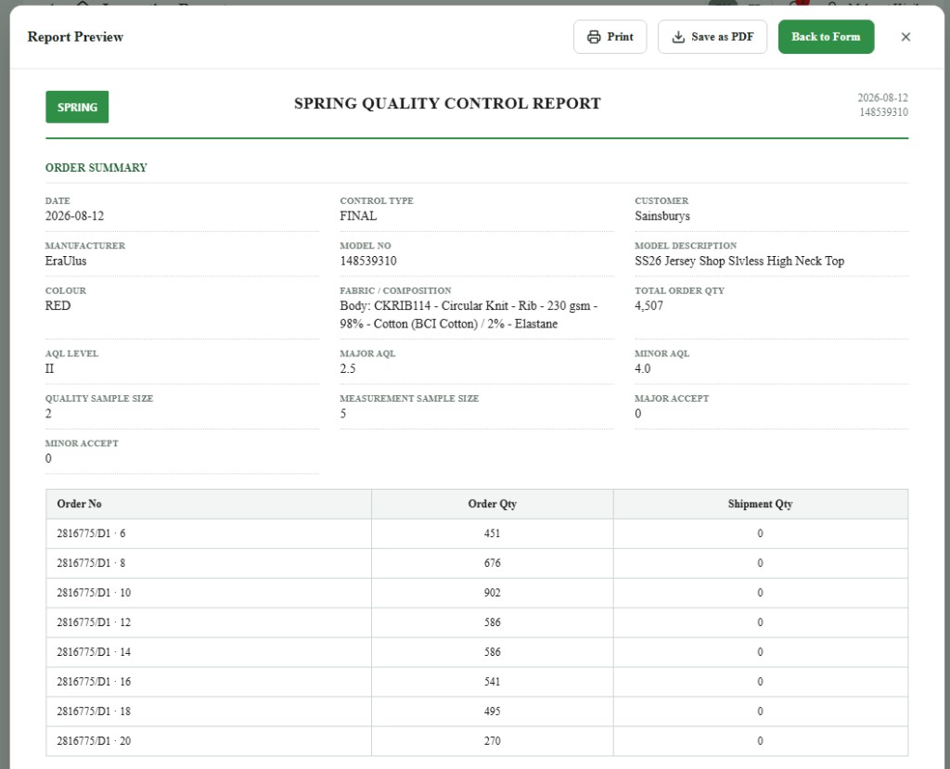Click order quantity 270
This screenshot has width=950, height=769.
[492, 741]
